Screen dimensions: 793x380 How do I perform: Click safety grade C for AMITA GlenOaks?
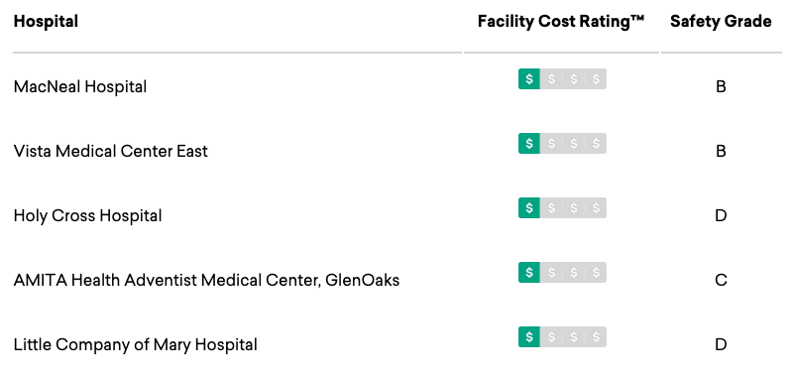click(721, 280)
